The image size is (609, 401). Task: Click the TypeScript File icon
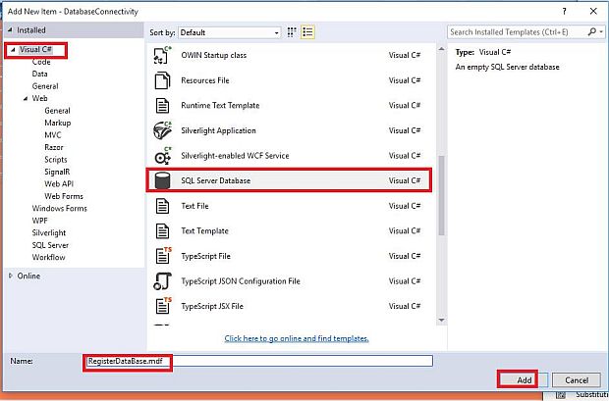pos(163,256)
